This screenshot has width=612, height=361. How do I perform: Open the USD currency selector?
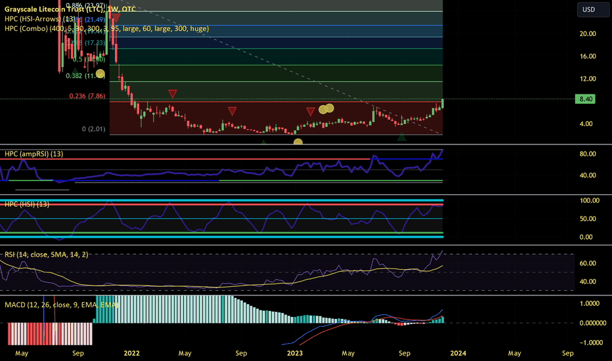pos(593,10)
